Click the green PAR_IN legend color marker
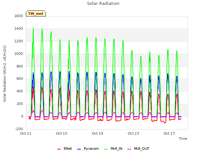Image resolution: width=207 pixels, height=155 pixels. click(106, 149)
